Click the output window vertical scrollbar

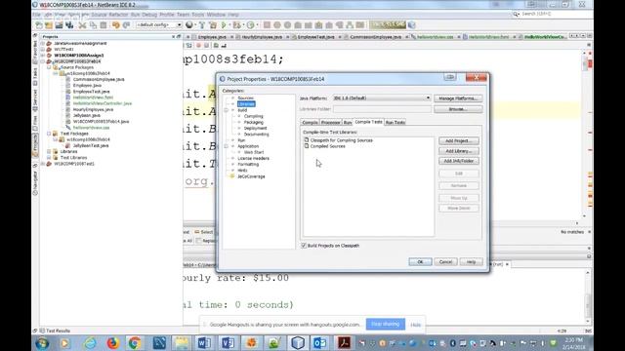[588, 297]
